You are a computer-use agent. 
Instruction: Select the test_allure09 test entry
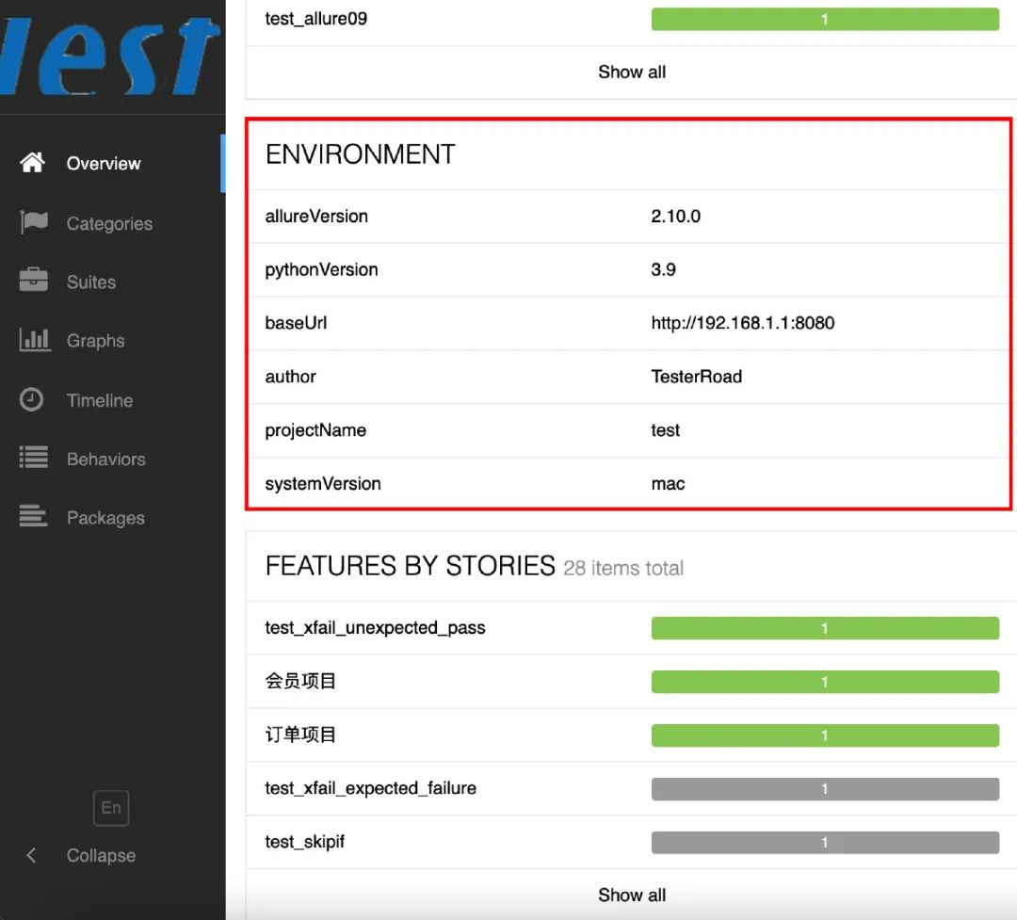315,18
